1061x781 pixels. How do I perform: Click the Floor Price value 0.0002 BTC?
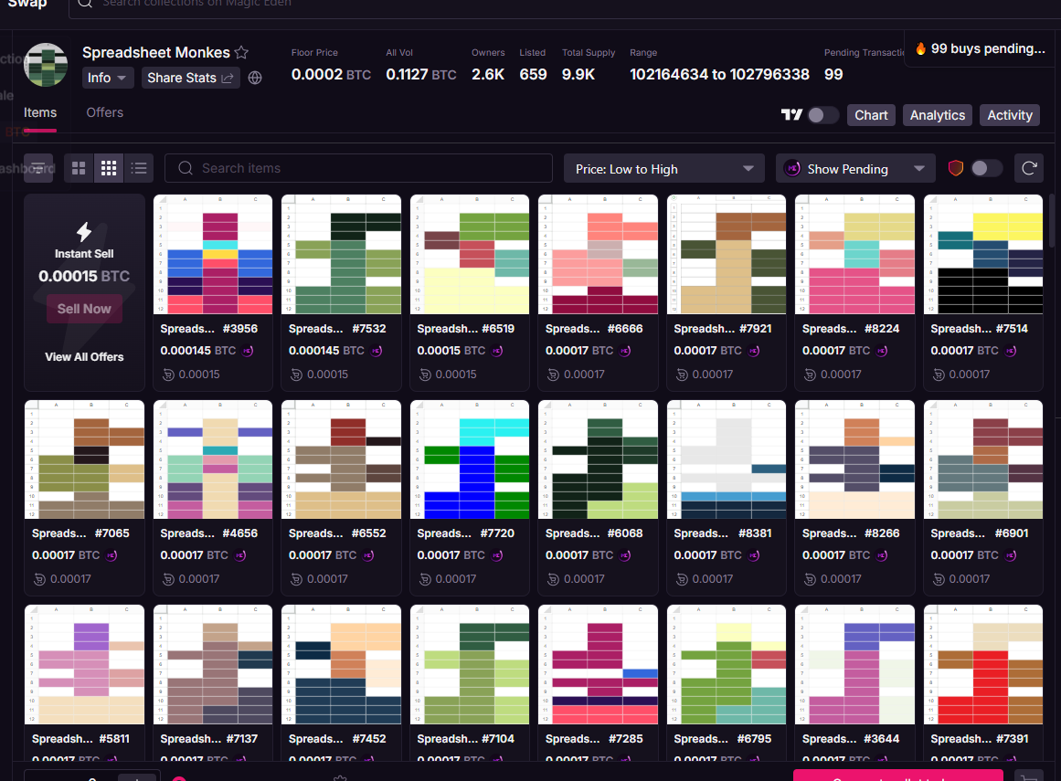point(331,74)
